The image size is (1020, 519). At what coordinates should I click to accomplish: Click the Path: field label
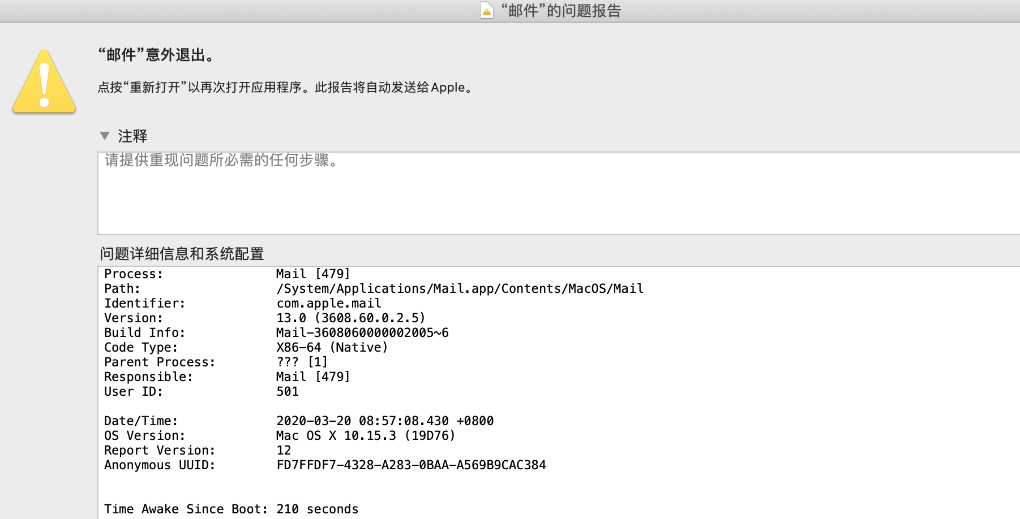click(122, 288)
